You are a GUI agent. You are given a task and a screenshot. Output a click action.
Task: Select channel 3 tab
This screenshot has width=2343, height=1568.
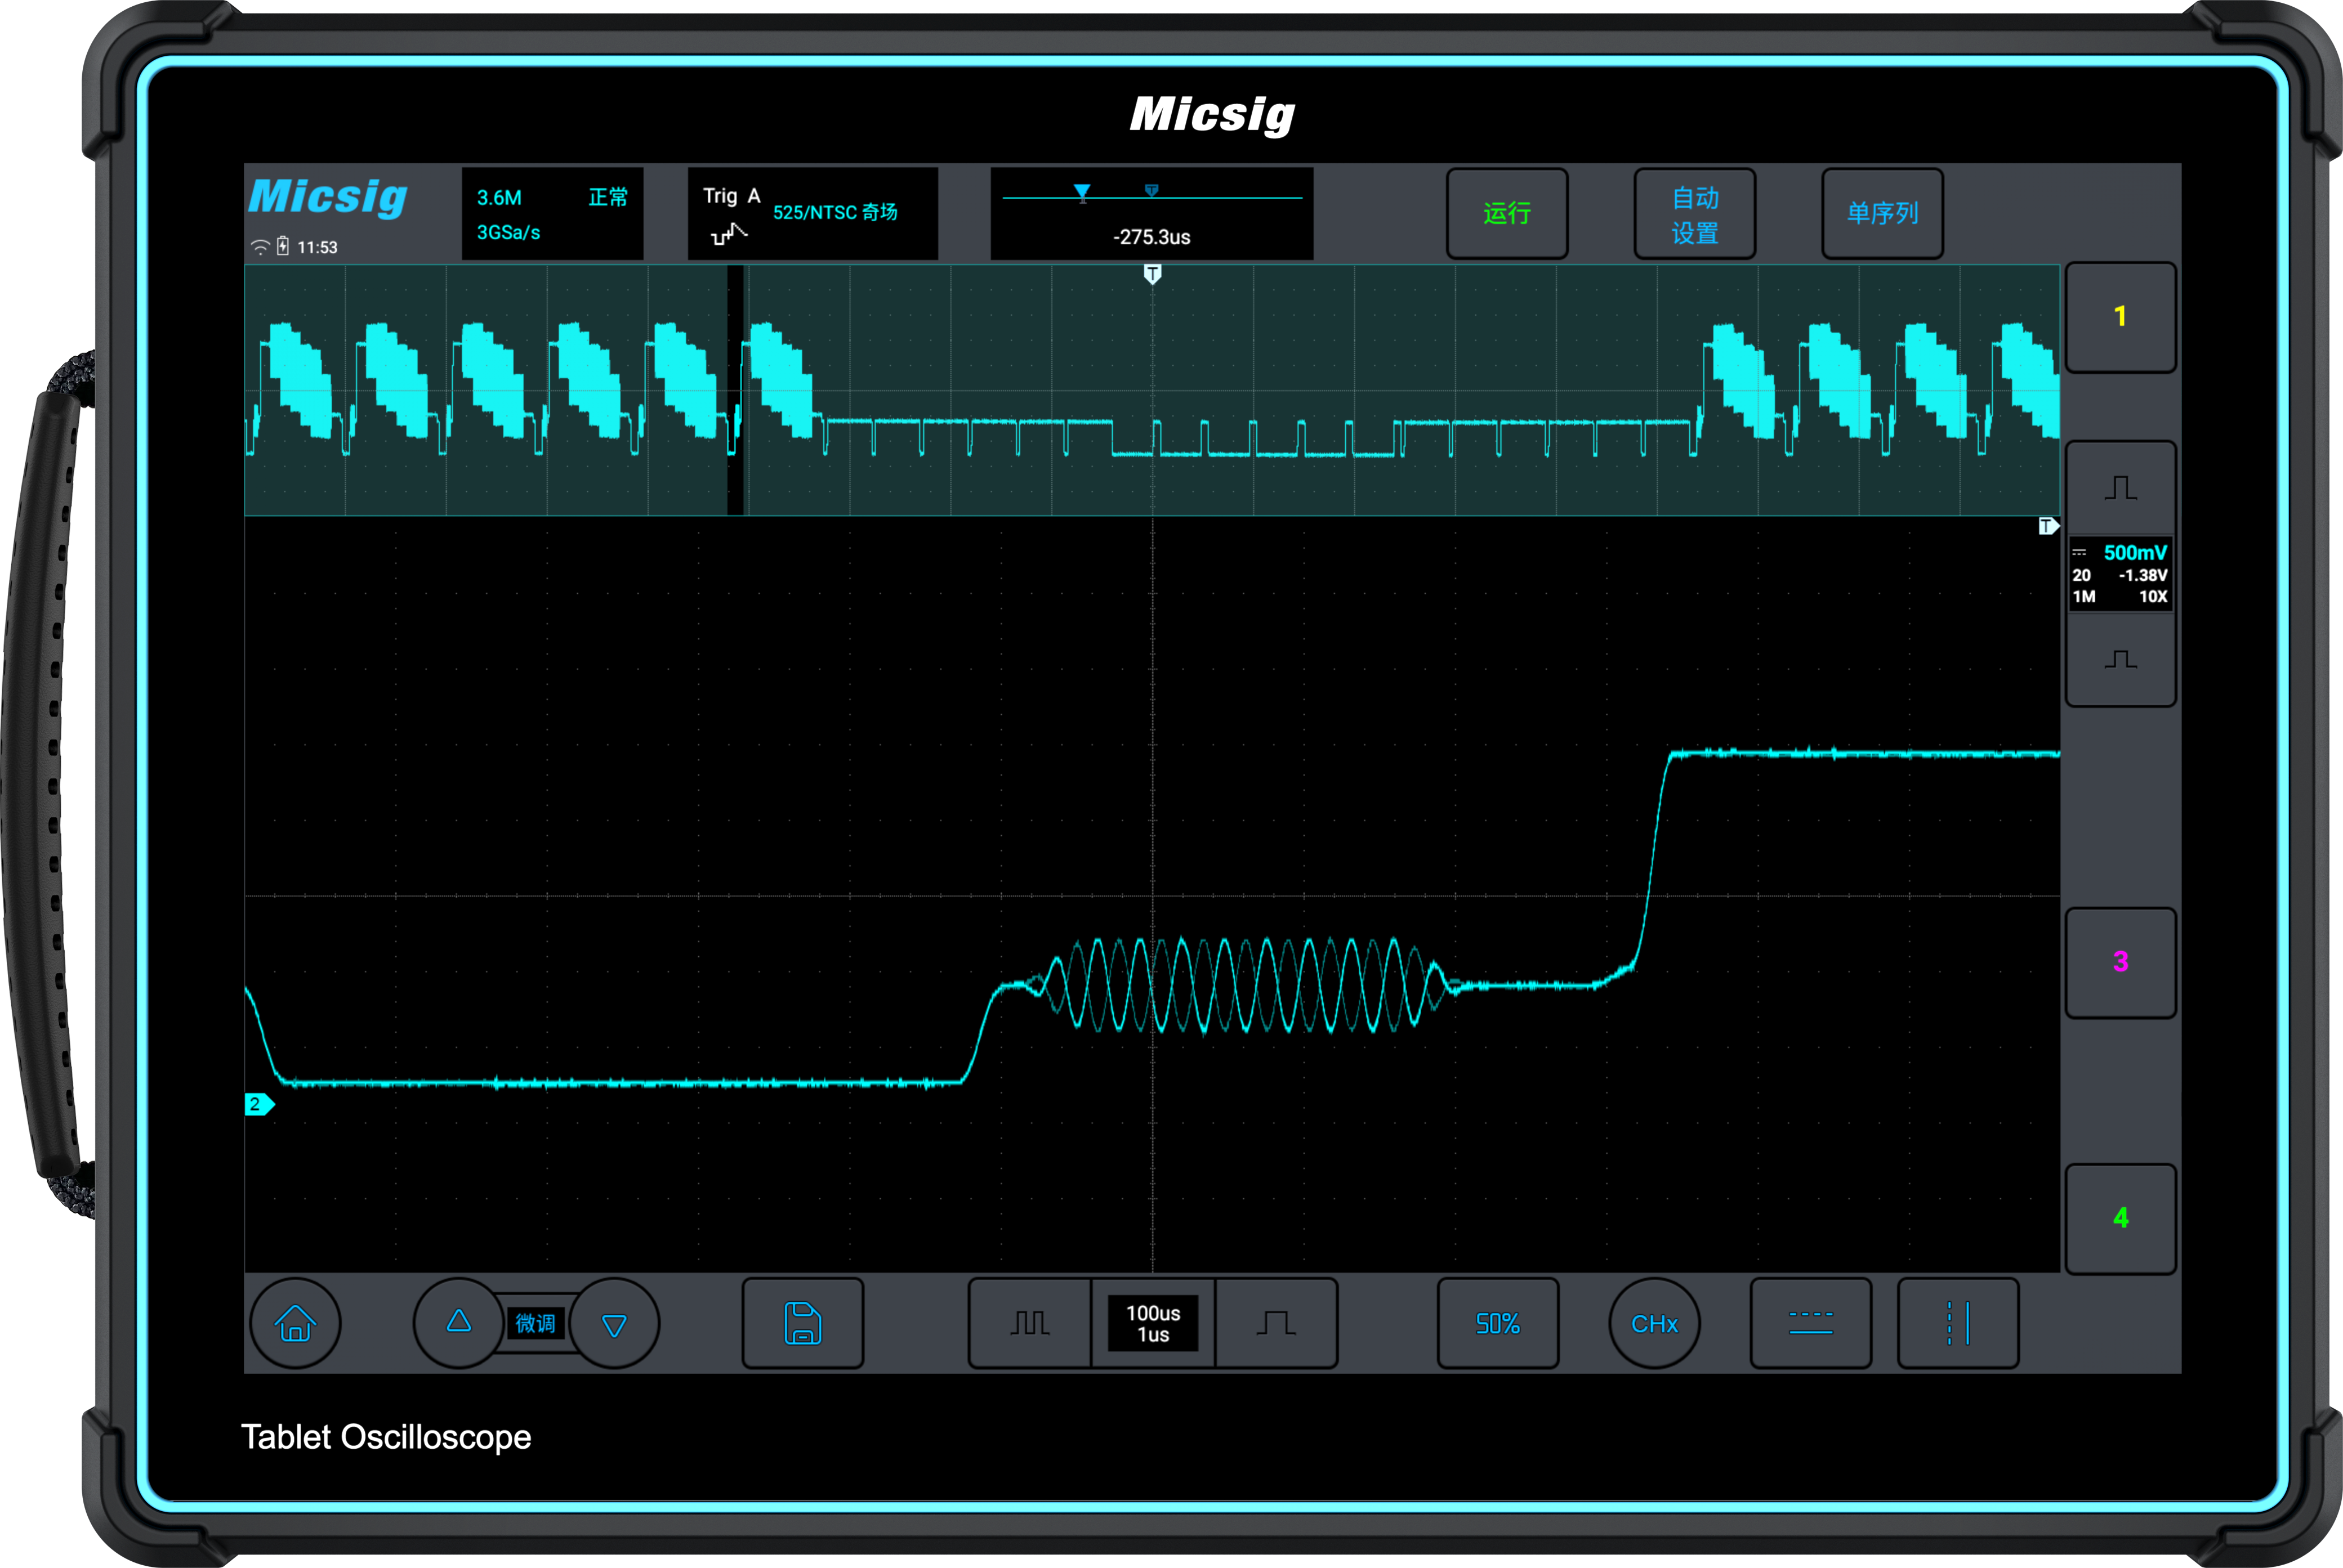pos(2120,962)
